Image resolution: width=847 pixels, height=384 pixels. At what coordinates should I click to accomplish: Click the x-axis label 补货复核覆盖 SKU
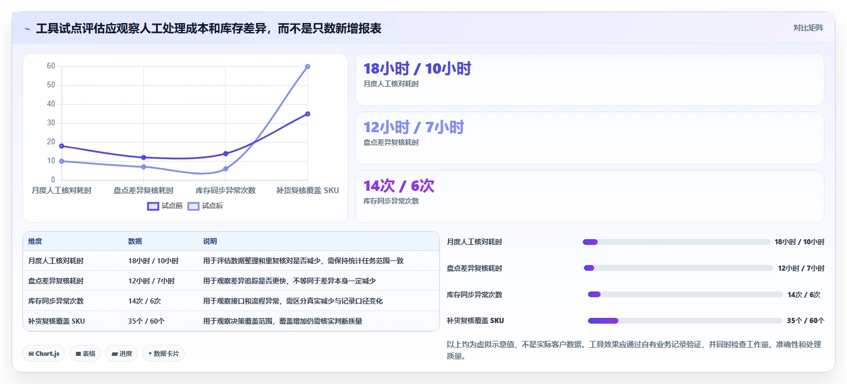[307, 190]
